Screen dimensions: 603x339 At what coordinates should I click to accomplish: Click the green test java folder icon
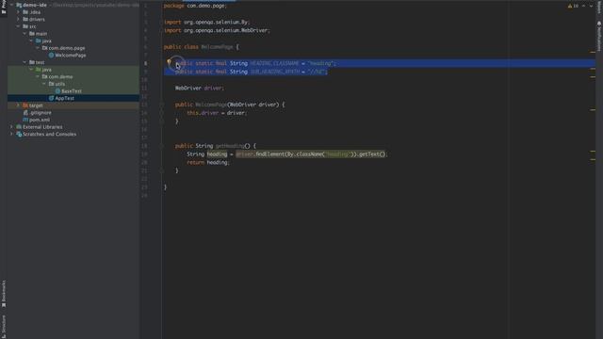click(39, 70)
